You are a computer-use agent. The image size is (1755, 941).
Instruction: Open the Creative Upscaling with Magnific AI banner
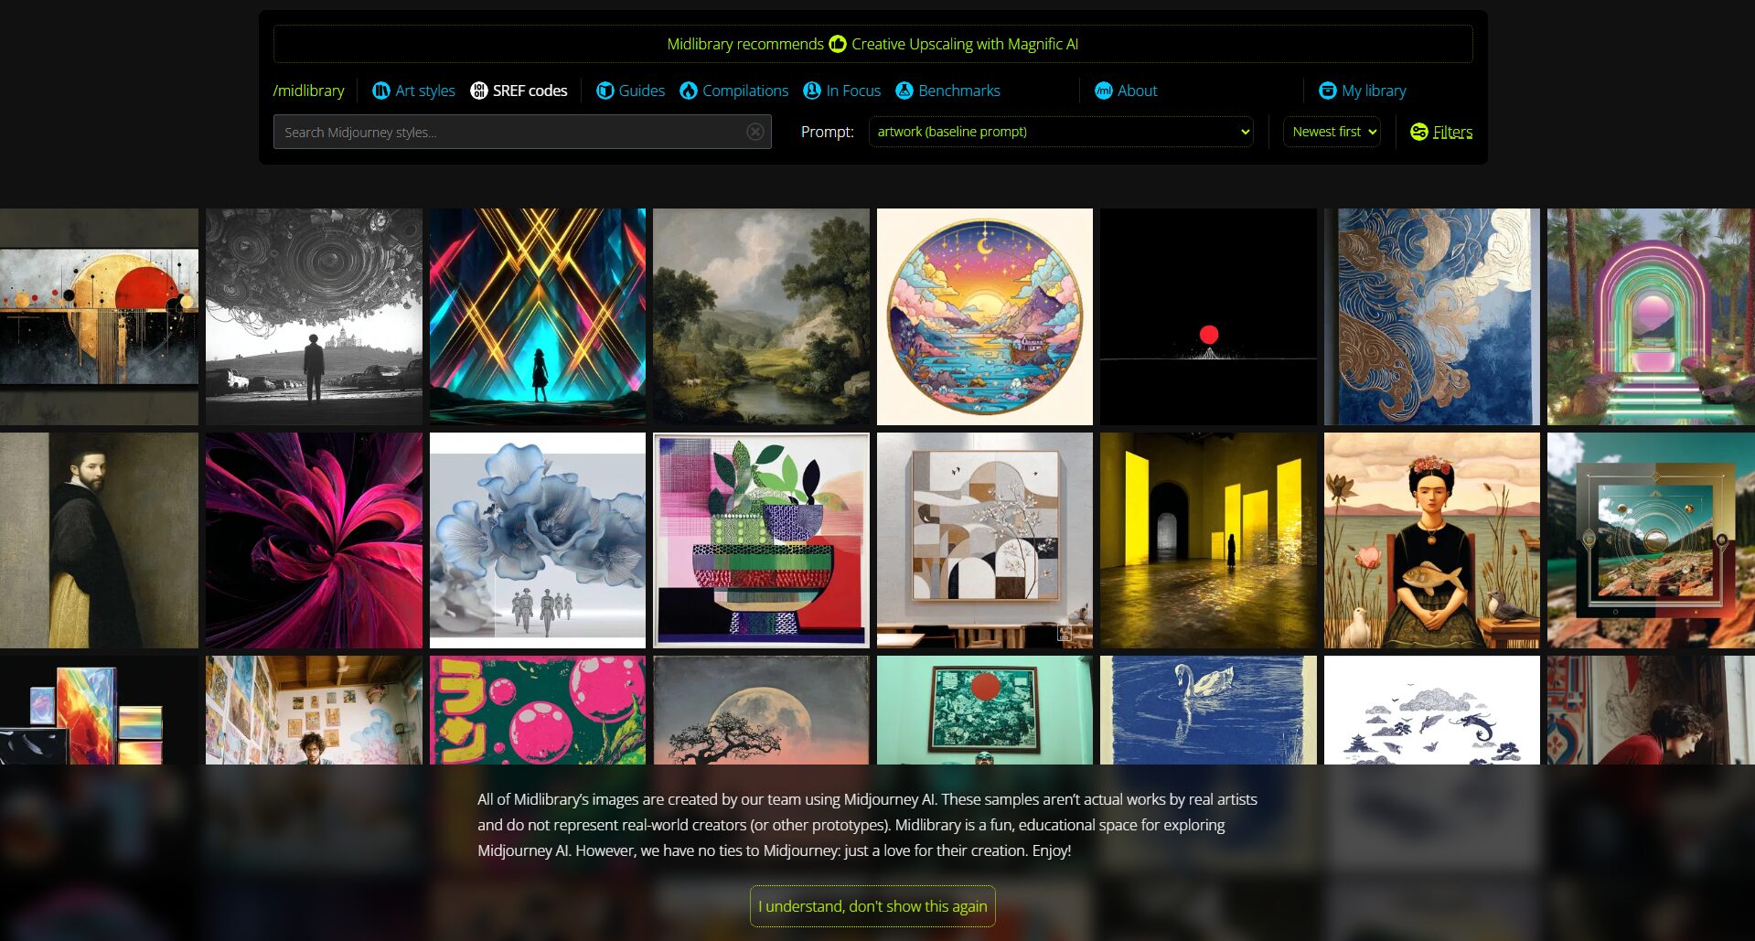pyautogui.click(x=872, y=44)
